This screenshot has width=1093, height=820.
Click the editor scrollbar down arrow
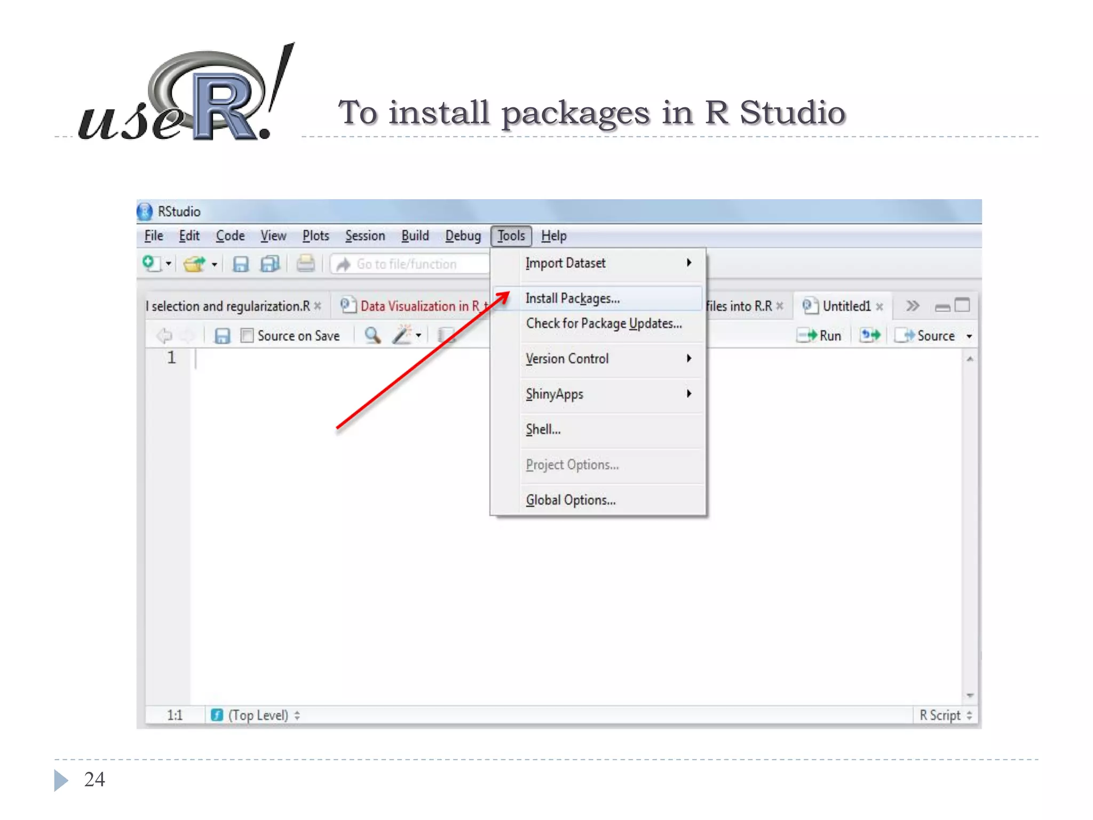click(970, 695)
